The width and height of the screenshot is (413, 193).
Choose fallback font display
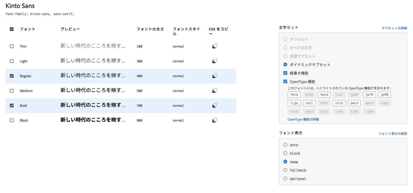[285, 170]
